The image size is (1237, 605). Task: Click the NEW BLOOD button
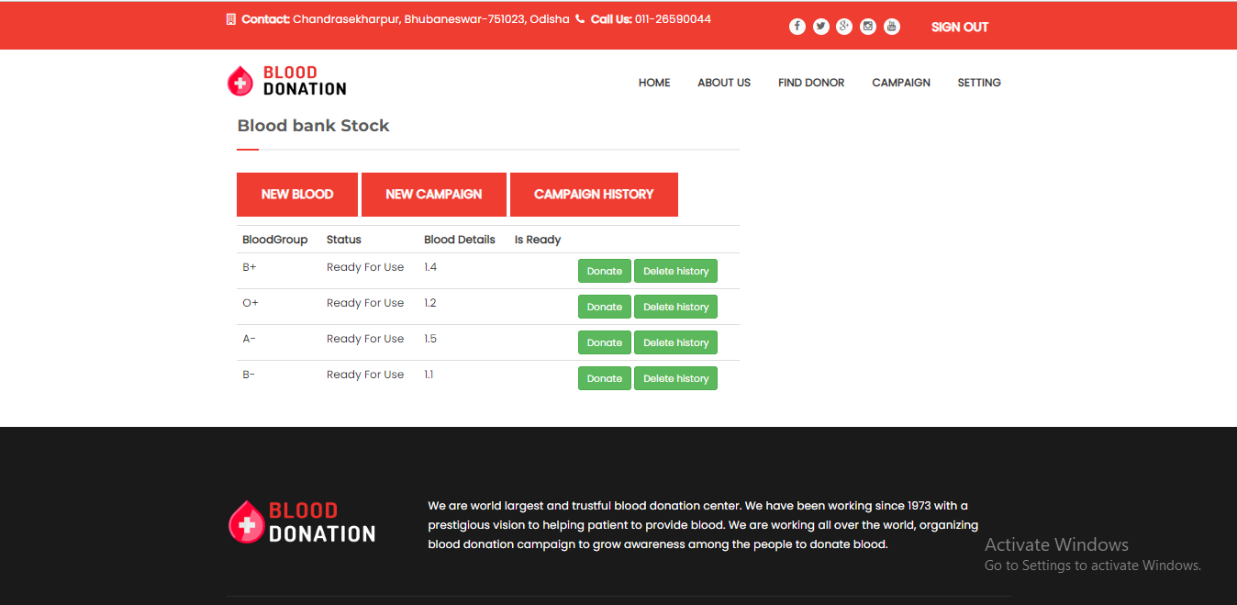pos(296,194)
